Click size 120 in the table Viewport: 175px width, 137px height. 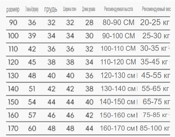point(13,62)
